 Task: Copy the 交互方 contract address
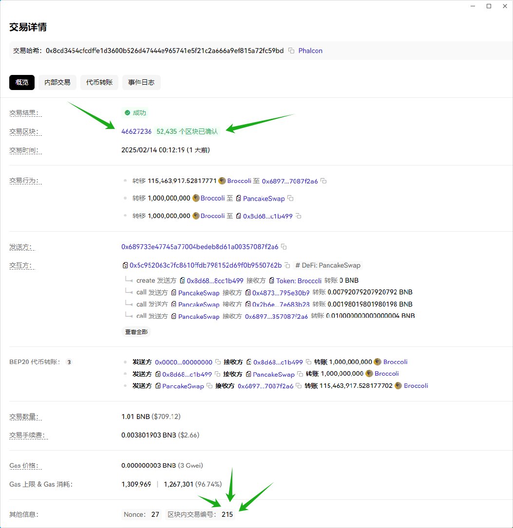pos(287,265)
